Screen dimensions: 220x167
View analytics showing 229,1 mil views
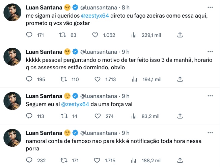tap(134, 34)
